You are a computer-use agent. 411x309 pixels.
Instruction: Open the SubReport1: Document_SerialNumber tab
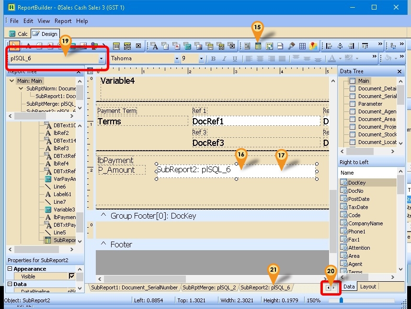(x=134, y=287)
